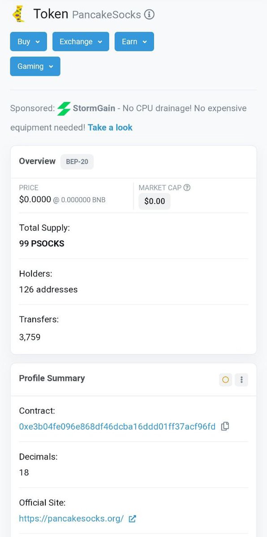The image size is (267, 537).
Task: Expand the Gaming dropdown menu
Action: click(35, 66)
